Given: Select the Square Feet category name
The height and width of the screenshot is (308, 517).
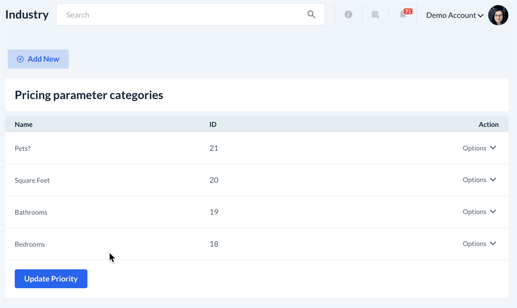Looking at the screenshot, I should click(x=32, y=180).
